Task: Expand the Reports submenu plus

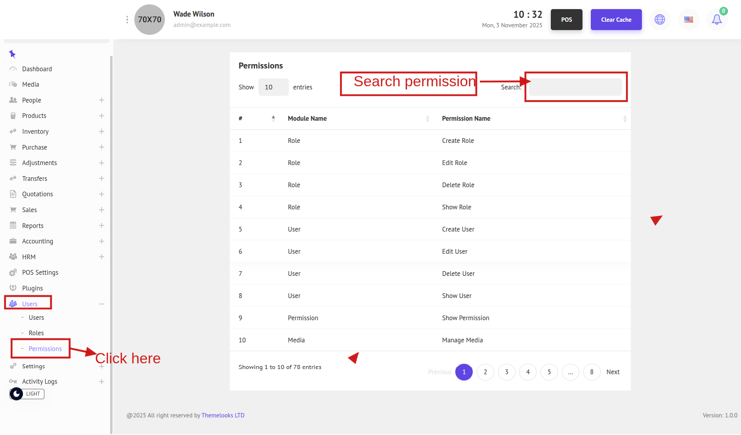Action: tap(101, 225)
